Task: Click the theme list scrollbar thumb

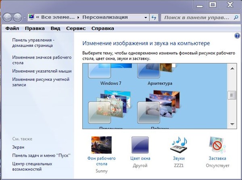Action: click(x=232, y=95)
